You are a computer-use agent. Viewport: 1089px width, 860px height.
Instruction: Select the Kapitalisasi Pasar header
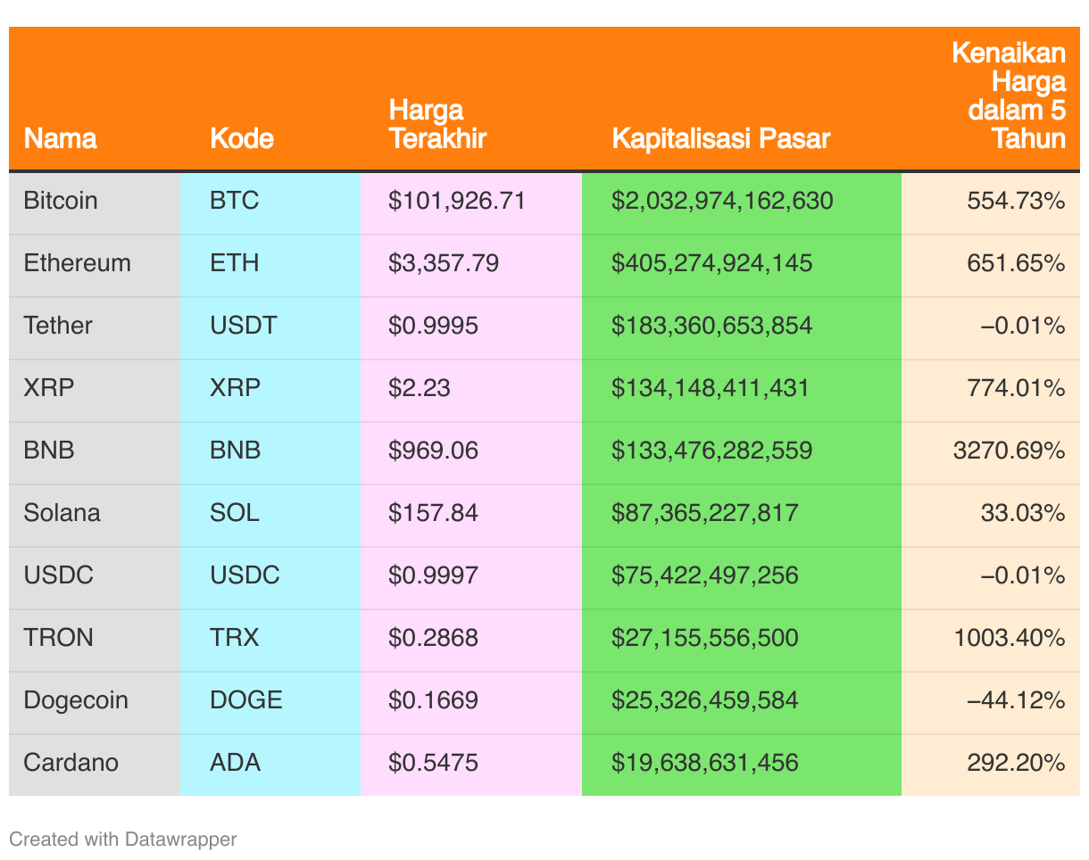[x=721, y=138]
